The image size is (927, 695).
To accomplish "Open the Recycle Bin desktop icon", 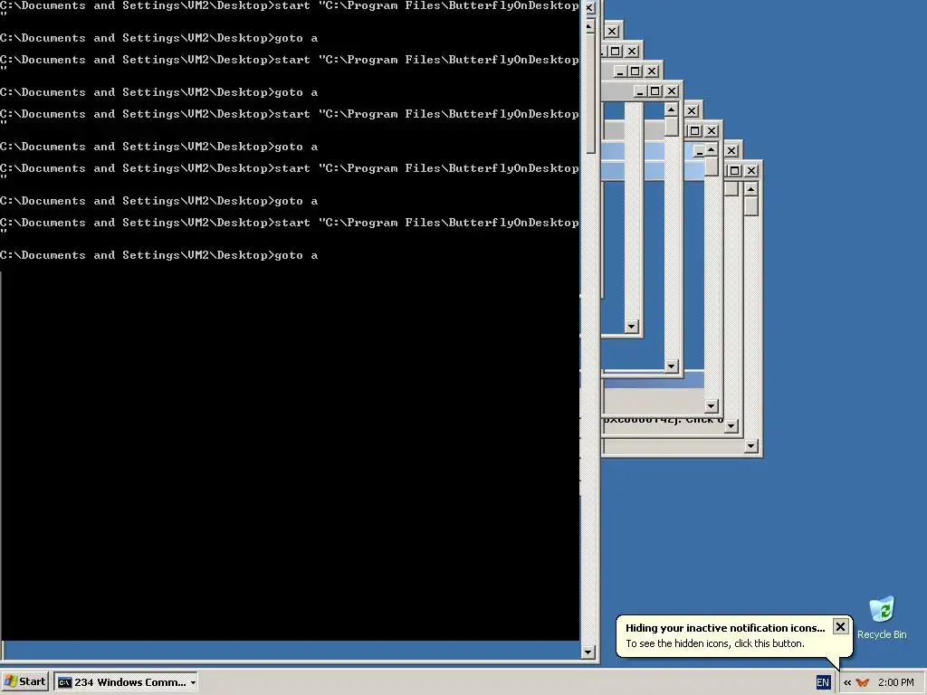I will pos(882,617).
